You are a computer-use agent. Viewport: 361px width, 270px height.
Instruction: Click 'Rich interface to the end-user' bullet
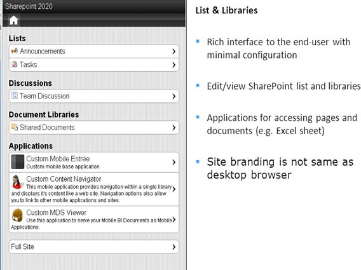pyautogui.click(x=278, y=48)
